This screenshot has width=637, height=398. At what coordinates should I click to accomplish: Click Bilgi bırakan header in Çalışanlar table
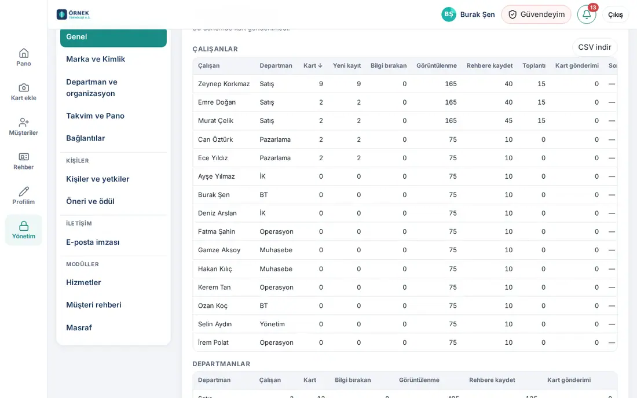click(389, 66)
